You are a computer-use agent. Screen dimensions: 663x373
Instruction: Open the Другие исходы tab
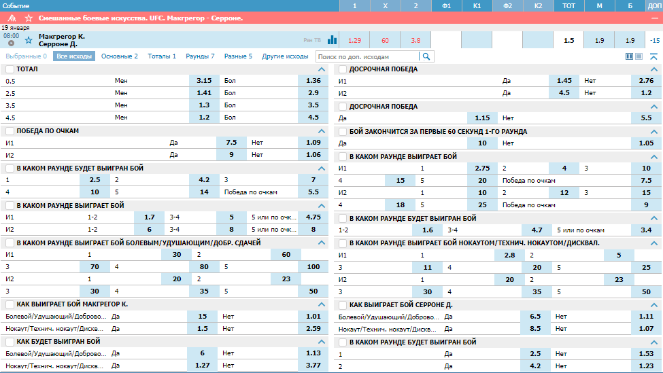(285, 56)
